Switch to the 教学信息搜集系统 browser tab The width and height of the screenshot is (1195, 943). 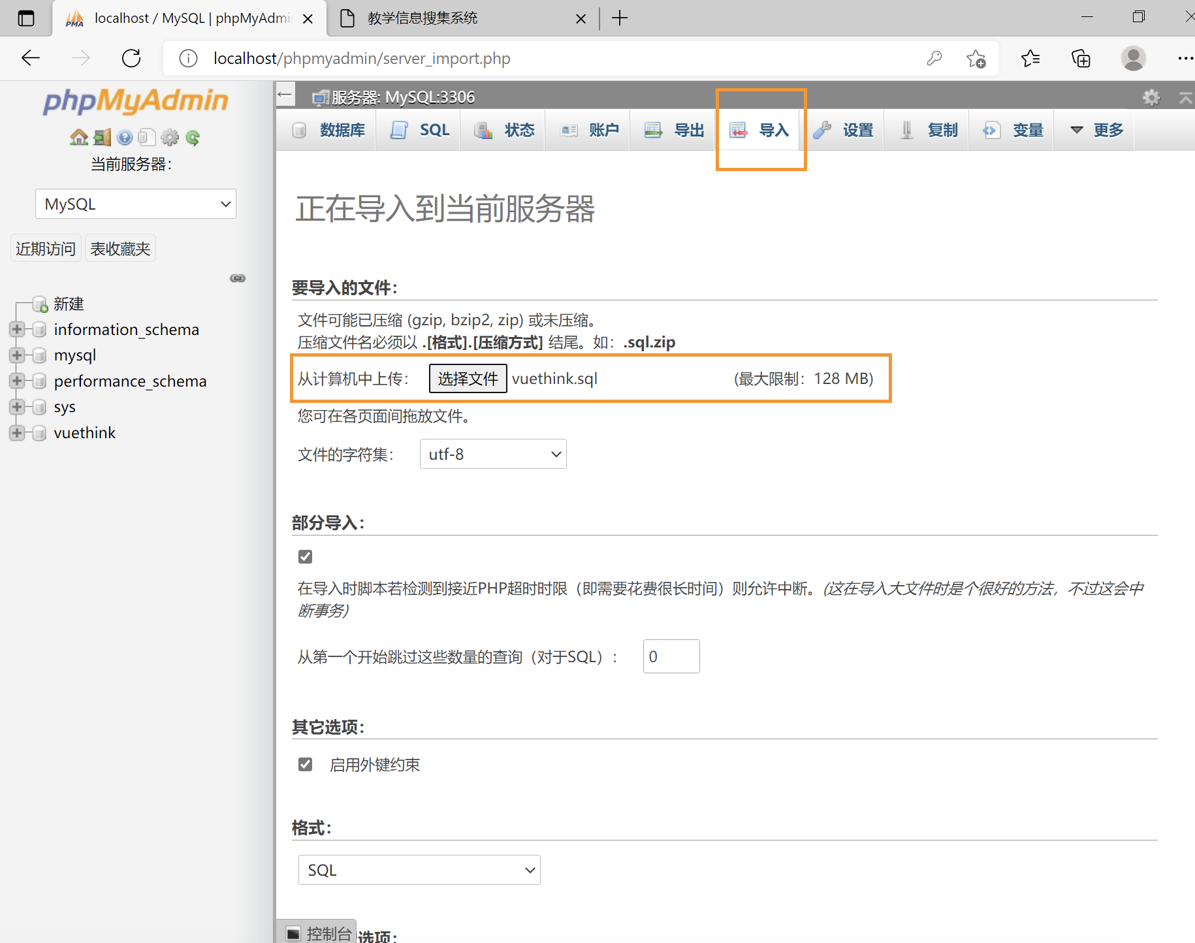click(x=462, y=18)
